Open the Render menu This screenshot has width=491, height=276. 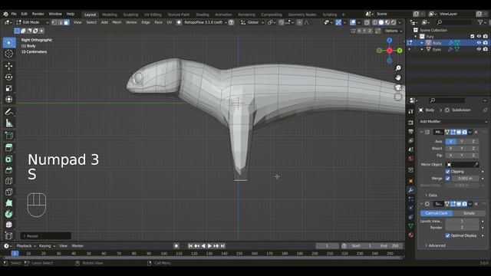coord(38,14)
